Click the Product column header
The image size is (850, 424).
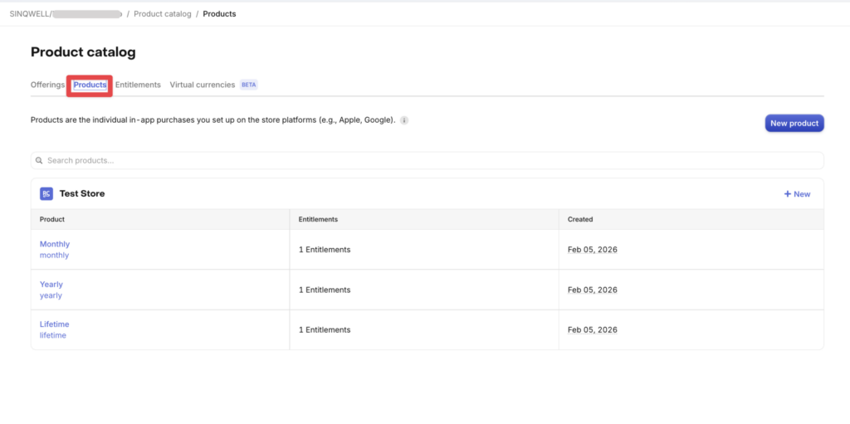tap(52, 219)
